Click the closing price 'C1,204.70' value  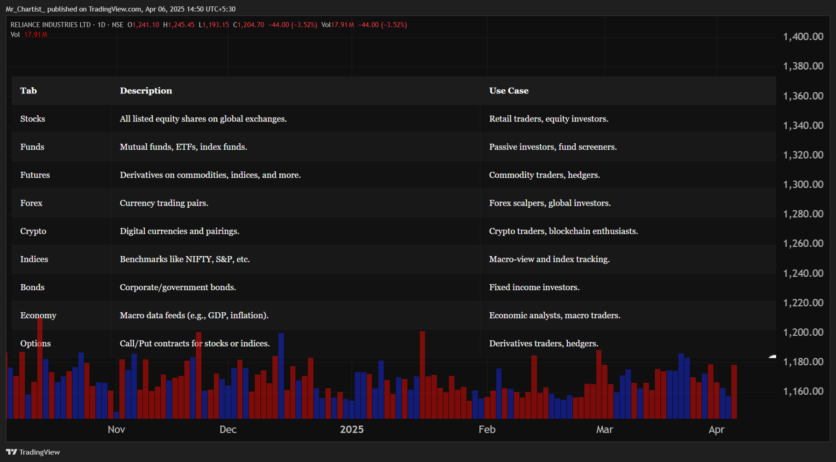coord(249,25)
